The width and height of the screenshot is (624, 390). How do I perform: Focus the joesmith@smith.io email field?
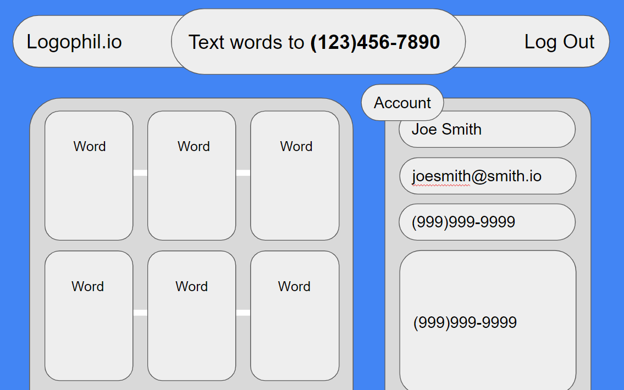pyautogui.click(x=487, y=176)
